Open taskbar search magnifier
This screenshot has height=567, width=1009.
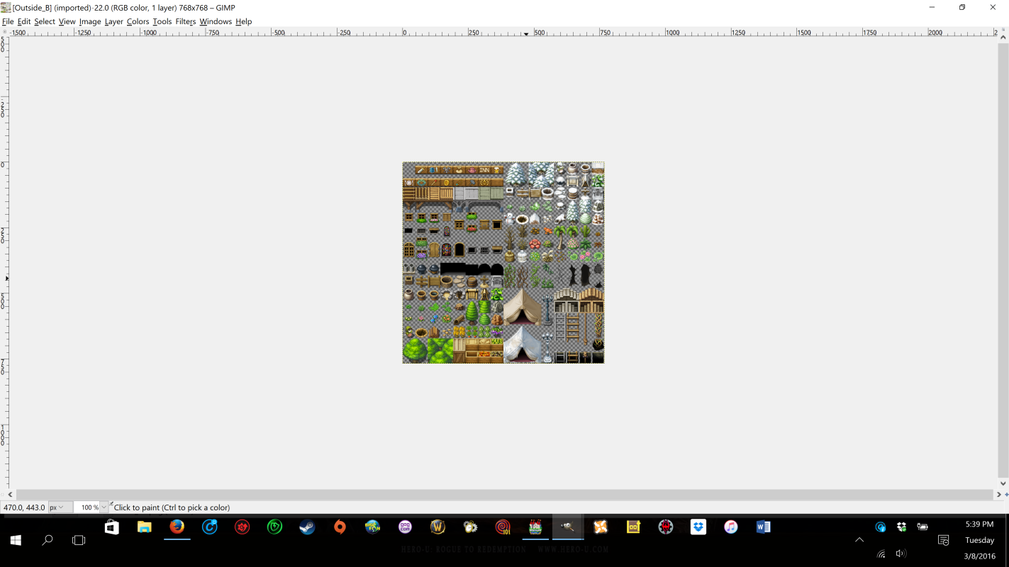tap(47, 540)
